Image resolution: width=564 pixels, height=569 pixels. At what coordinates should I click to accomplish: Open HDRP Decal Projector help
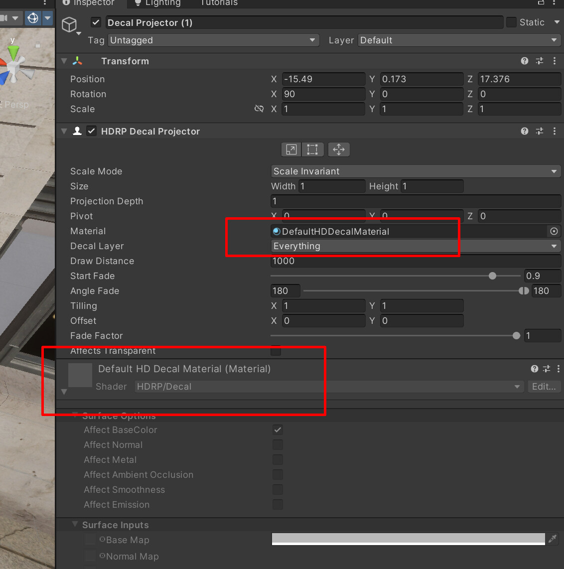pyautogui.click(x=525, y=131)
